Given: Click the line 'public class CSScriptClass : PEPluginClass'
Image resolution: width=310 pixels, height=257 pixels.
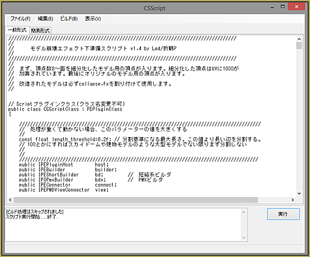Looking at the screenshot, I should (65, 109).
